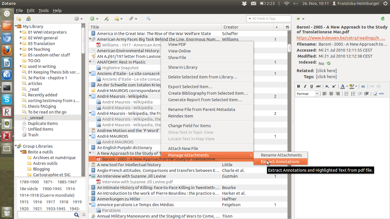390x219 pixels.
Task: Toggle bulleted list in note editor
Action: pos(346,94)
